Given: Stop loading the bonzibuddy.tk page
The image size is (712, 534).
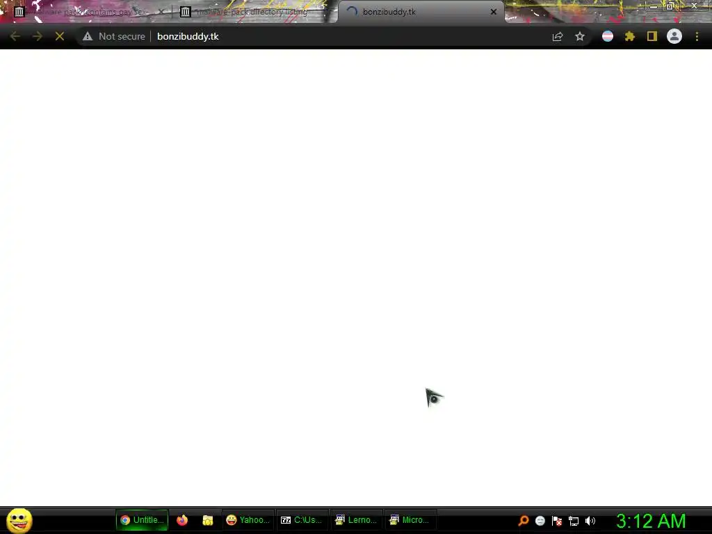Looking at the screenshot, I should tap(60, 36).
